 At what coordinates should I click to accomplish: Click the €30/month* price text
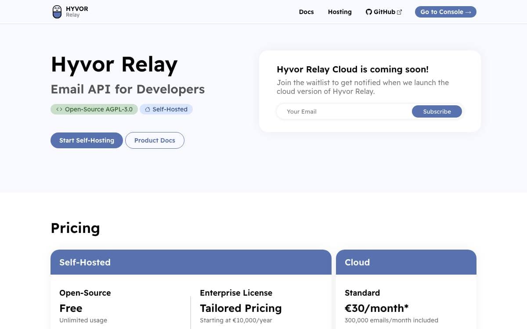(377, 308)
